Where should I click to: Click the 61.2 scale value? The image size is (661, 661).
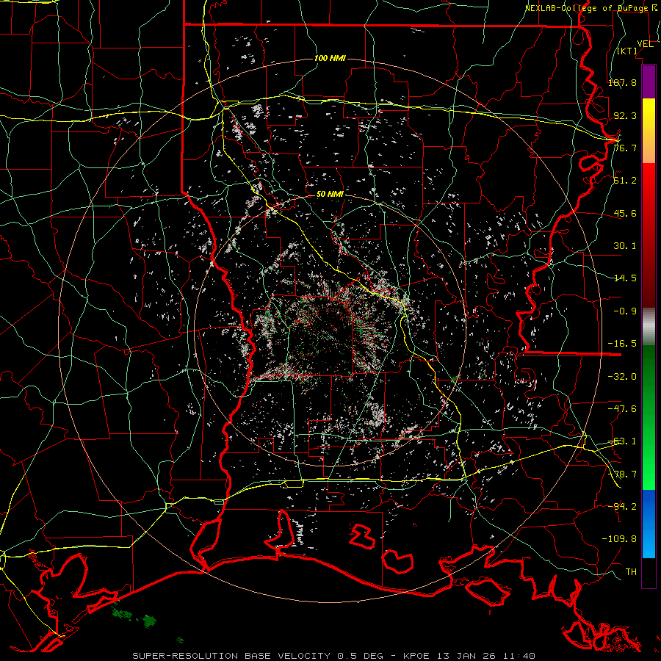625,181
